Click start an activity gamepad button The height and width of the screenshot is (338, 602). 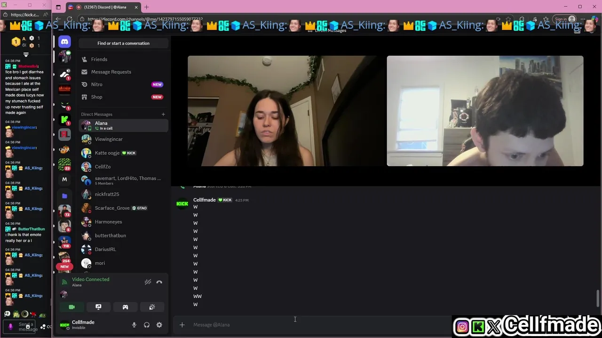pyautogui.click(x=125, y=307)
